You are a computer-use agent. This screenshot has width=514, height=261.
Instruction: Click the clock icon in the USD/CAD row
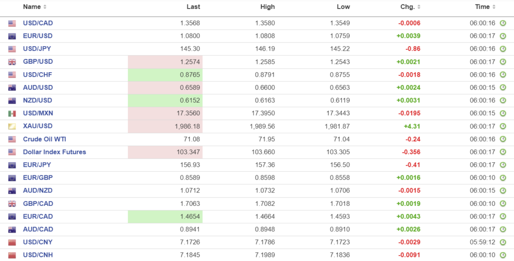pos(502,23)
